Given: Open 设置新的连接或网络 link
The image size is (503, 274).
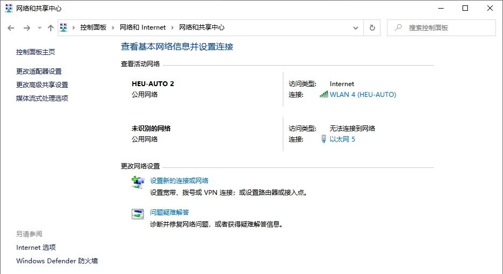Looking at the screenshot, I should (x=179, y=181).
